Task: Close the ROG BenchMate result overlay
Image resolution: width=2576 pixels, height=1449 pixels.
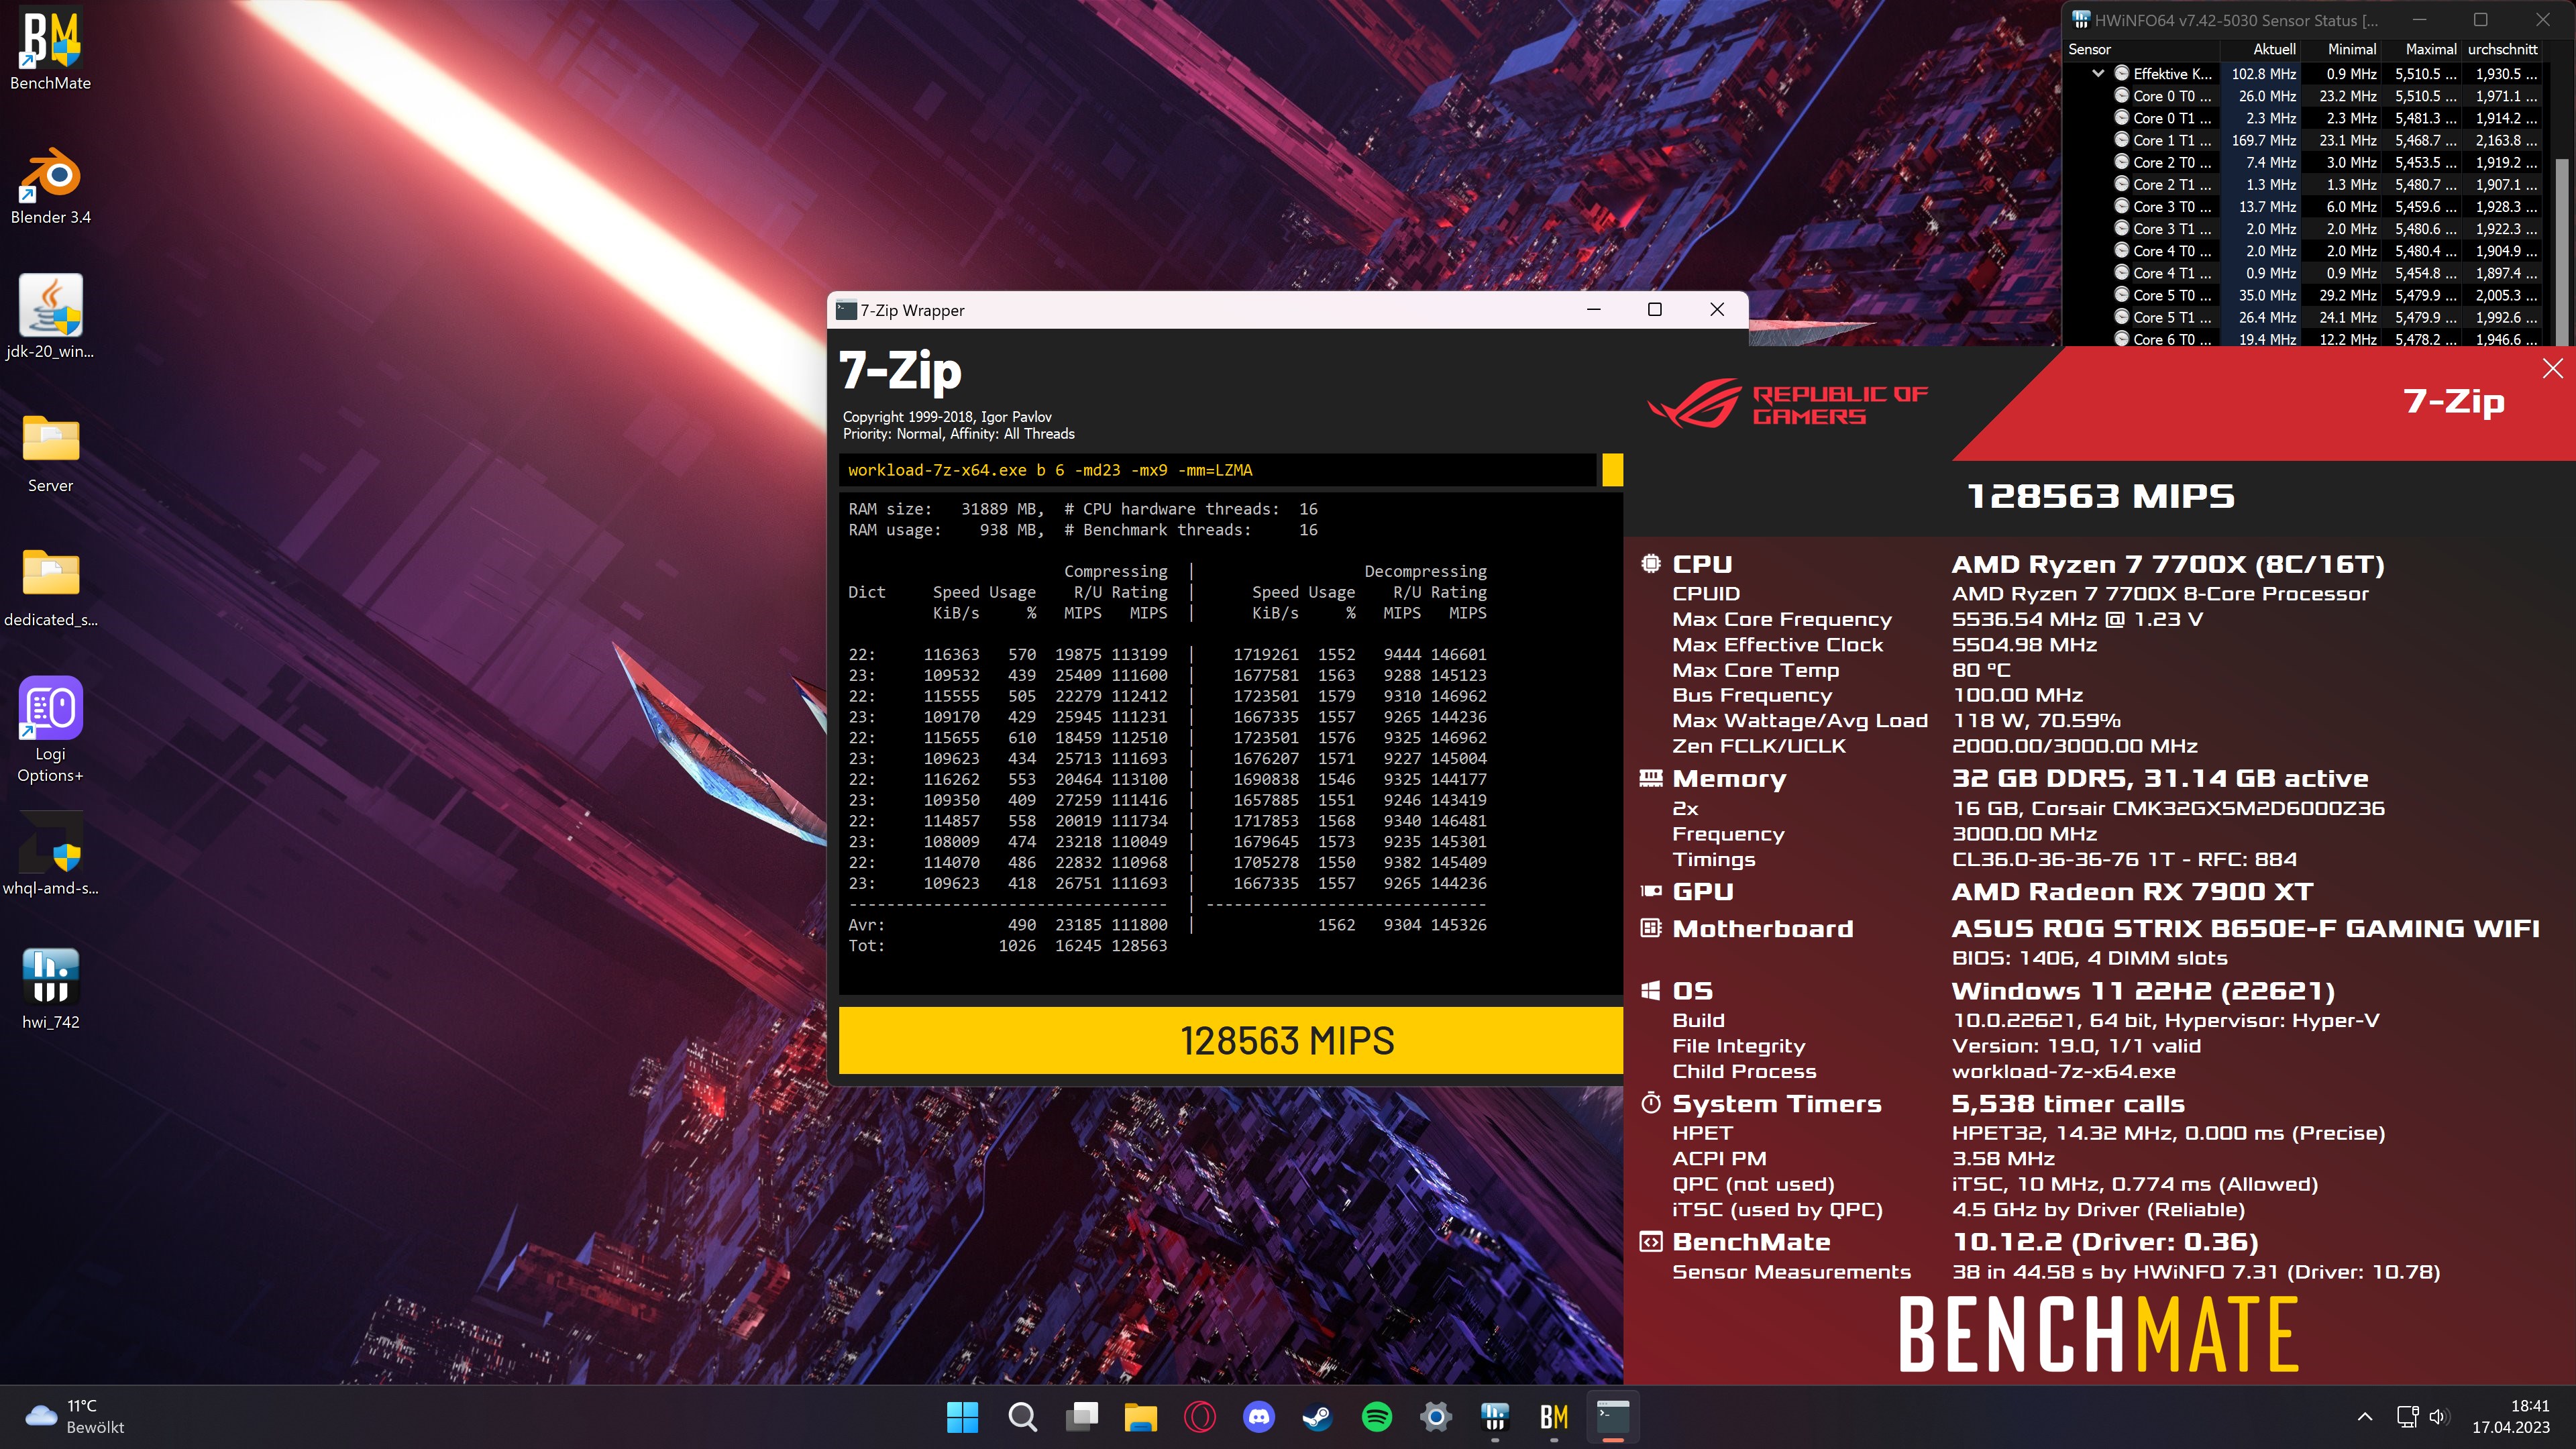Action: point(2552,368)
